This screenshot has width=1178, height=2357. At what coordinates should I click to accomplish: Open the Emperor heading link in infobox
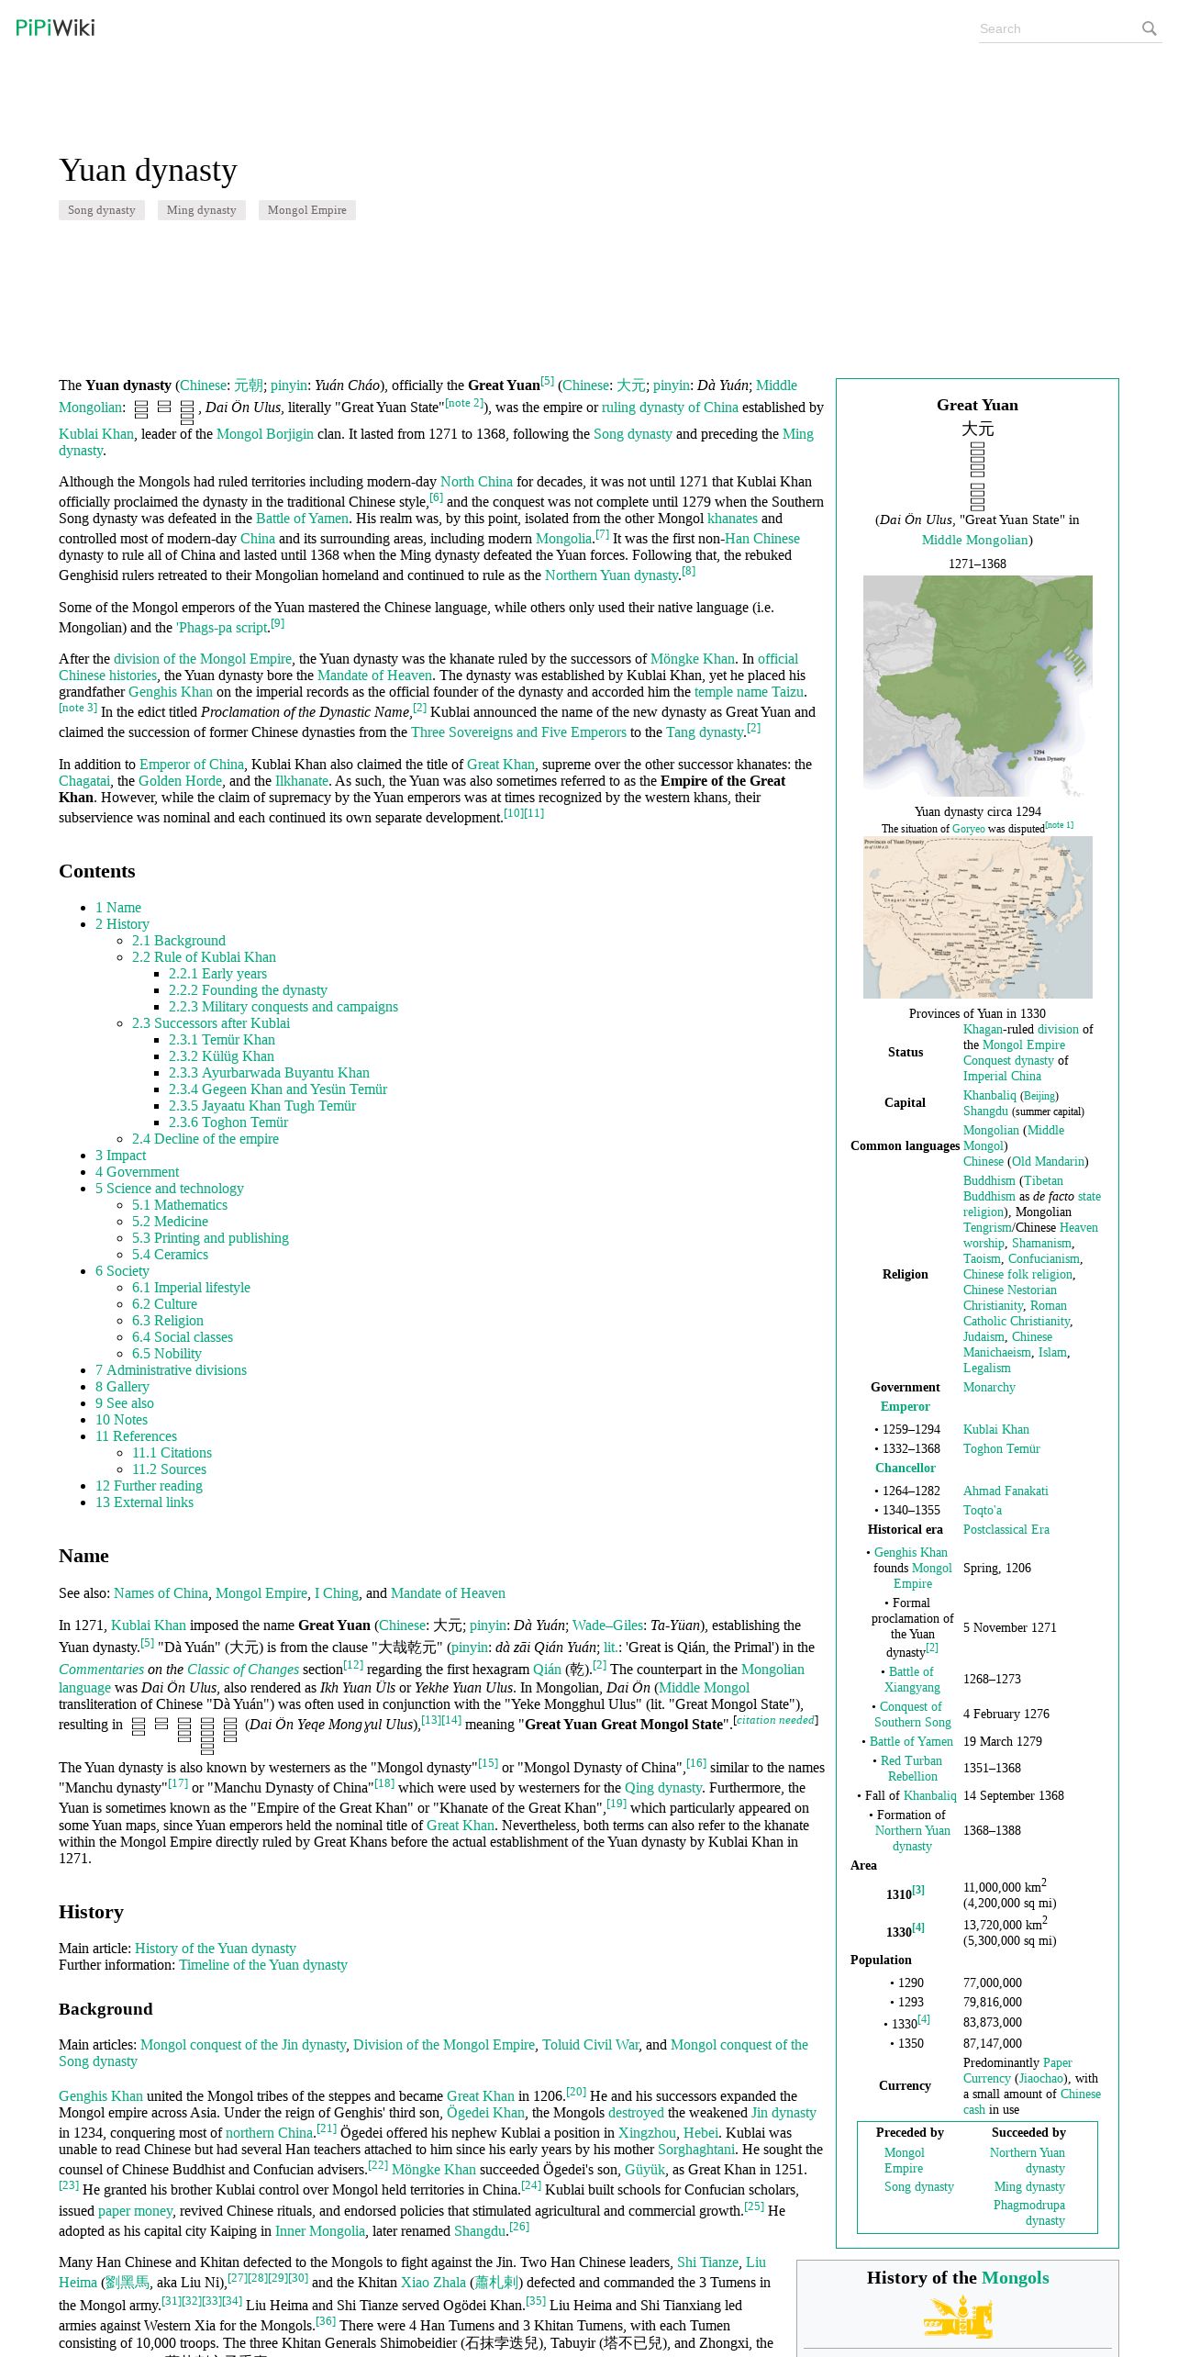(906, 1406)
